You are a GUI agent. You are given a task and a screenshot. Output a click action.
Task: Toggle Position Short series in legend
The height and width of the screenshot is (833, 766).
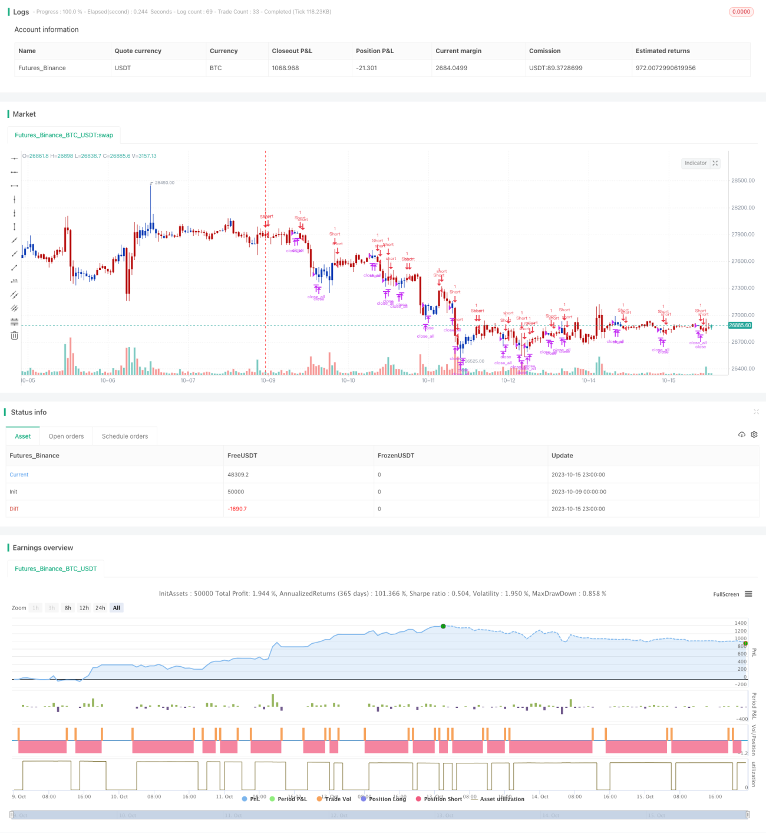(439, 799)
